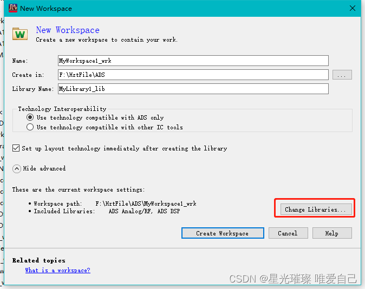365x289 pixels.
Task: Open Help for New Workspace
Action: pyautogui.click(x=332, y=233)
